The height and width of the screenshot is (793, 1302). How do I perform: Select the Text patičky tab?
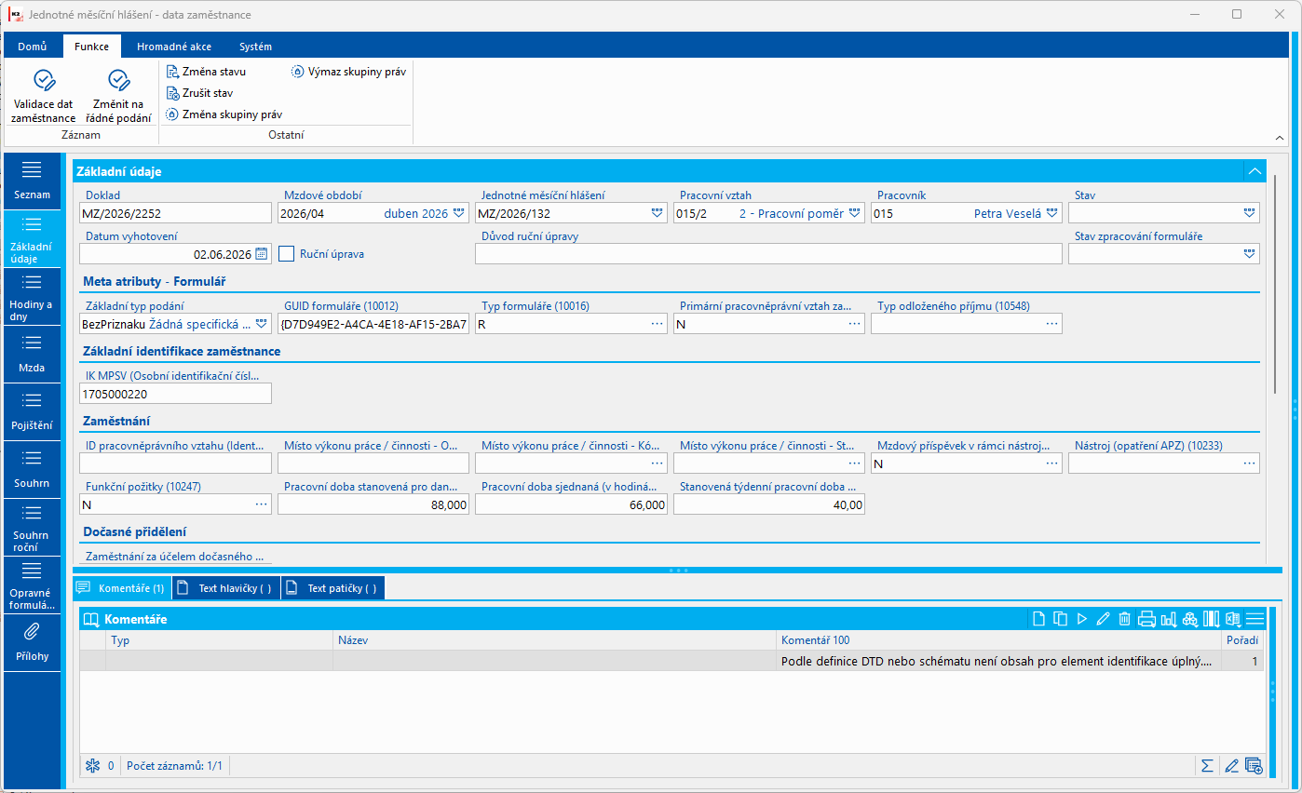click(x=333, y=588)
